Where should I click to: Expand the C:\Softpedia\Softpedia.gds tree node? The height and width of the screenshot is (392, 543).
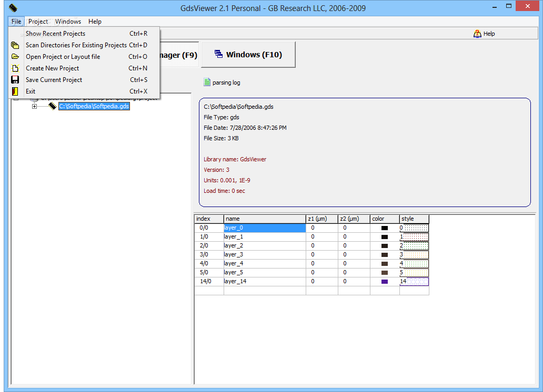point(34,106)
